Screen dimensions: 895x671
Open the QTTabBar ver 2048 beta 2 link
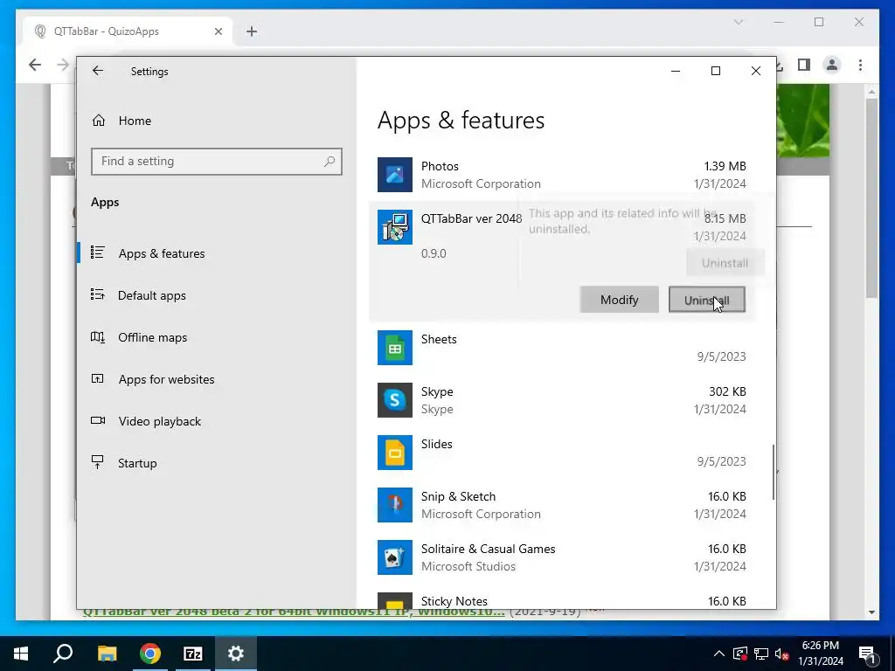(294, 612)
